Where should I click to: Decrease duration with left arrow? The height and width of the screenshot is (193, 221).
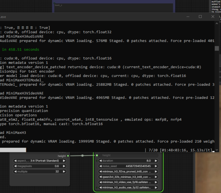(x=101, y=161)
